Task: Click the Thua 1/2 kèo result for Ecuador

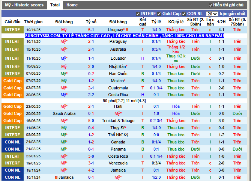Action: coord(176,58)
